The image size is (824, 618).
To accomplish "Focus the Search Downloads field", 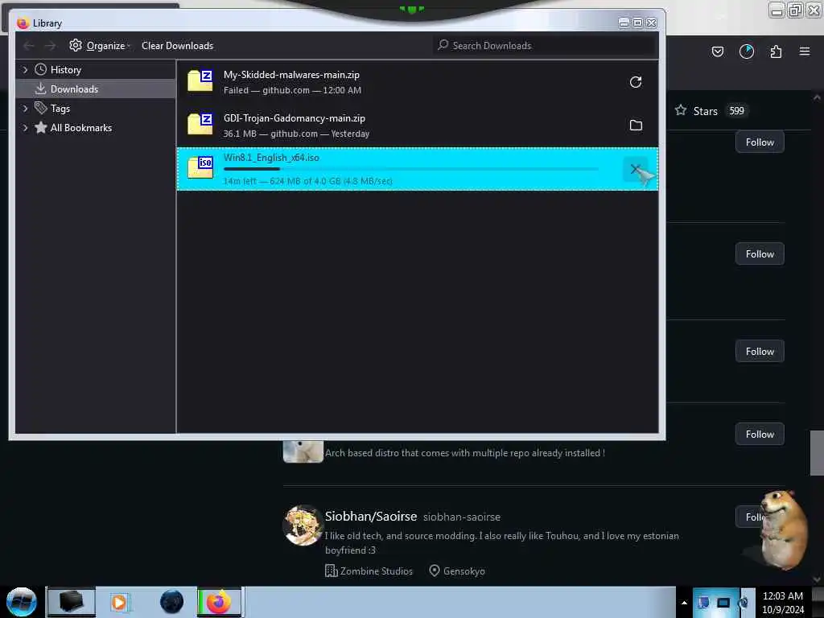I will click(546, 46).
